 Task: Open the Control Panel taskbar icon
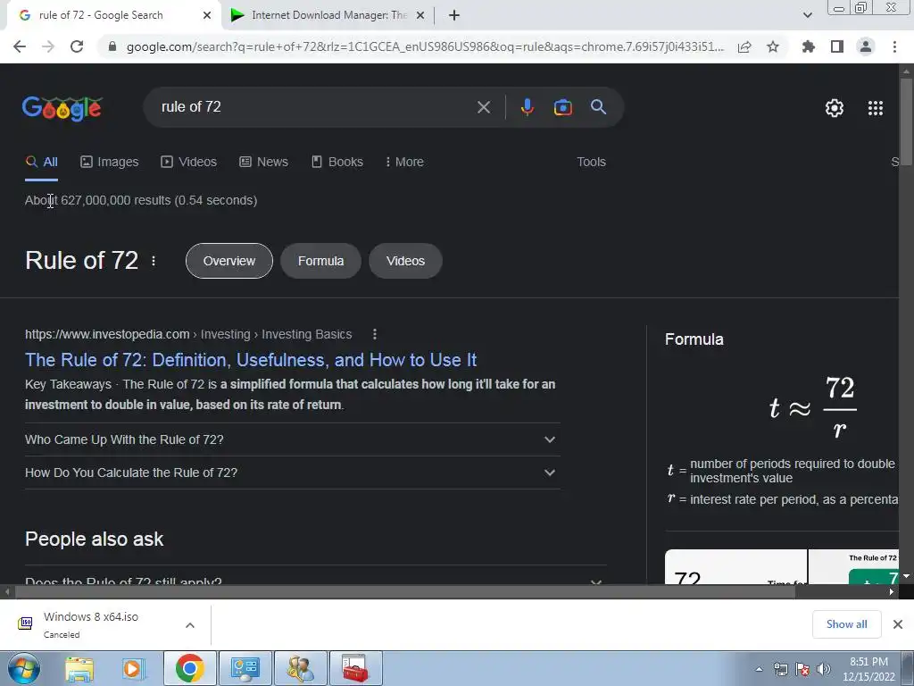(x=245, y=668)
